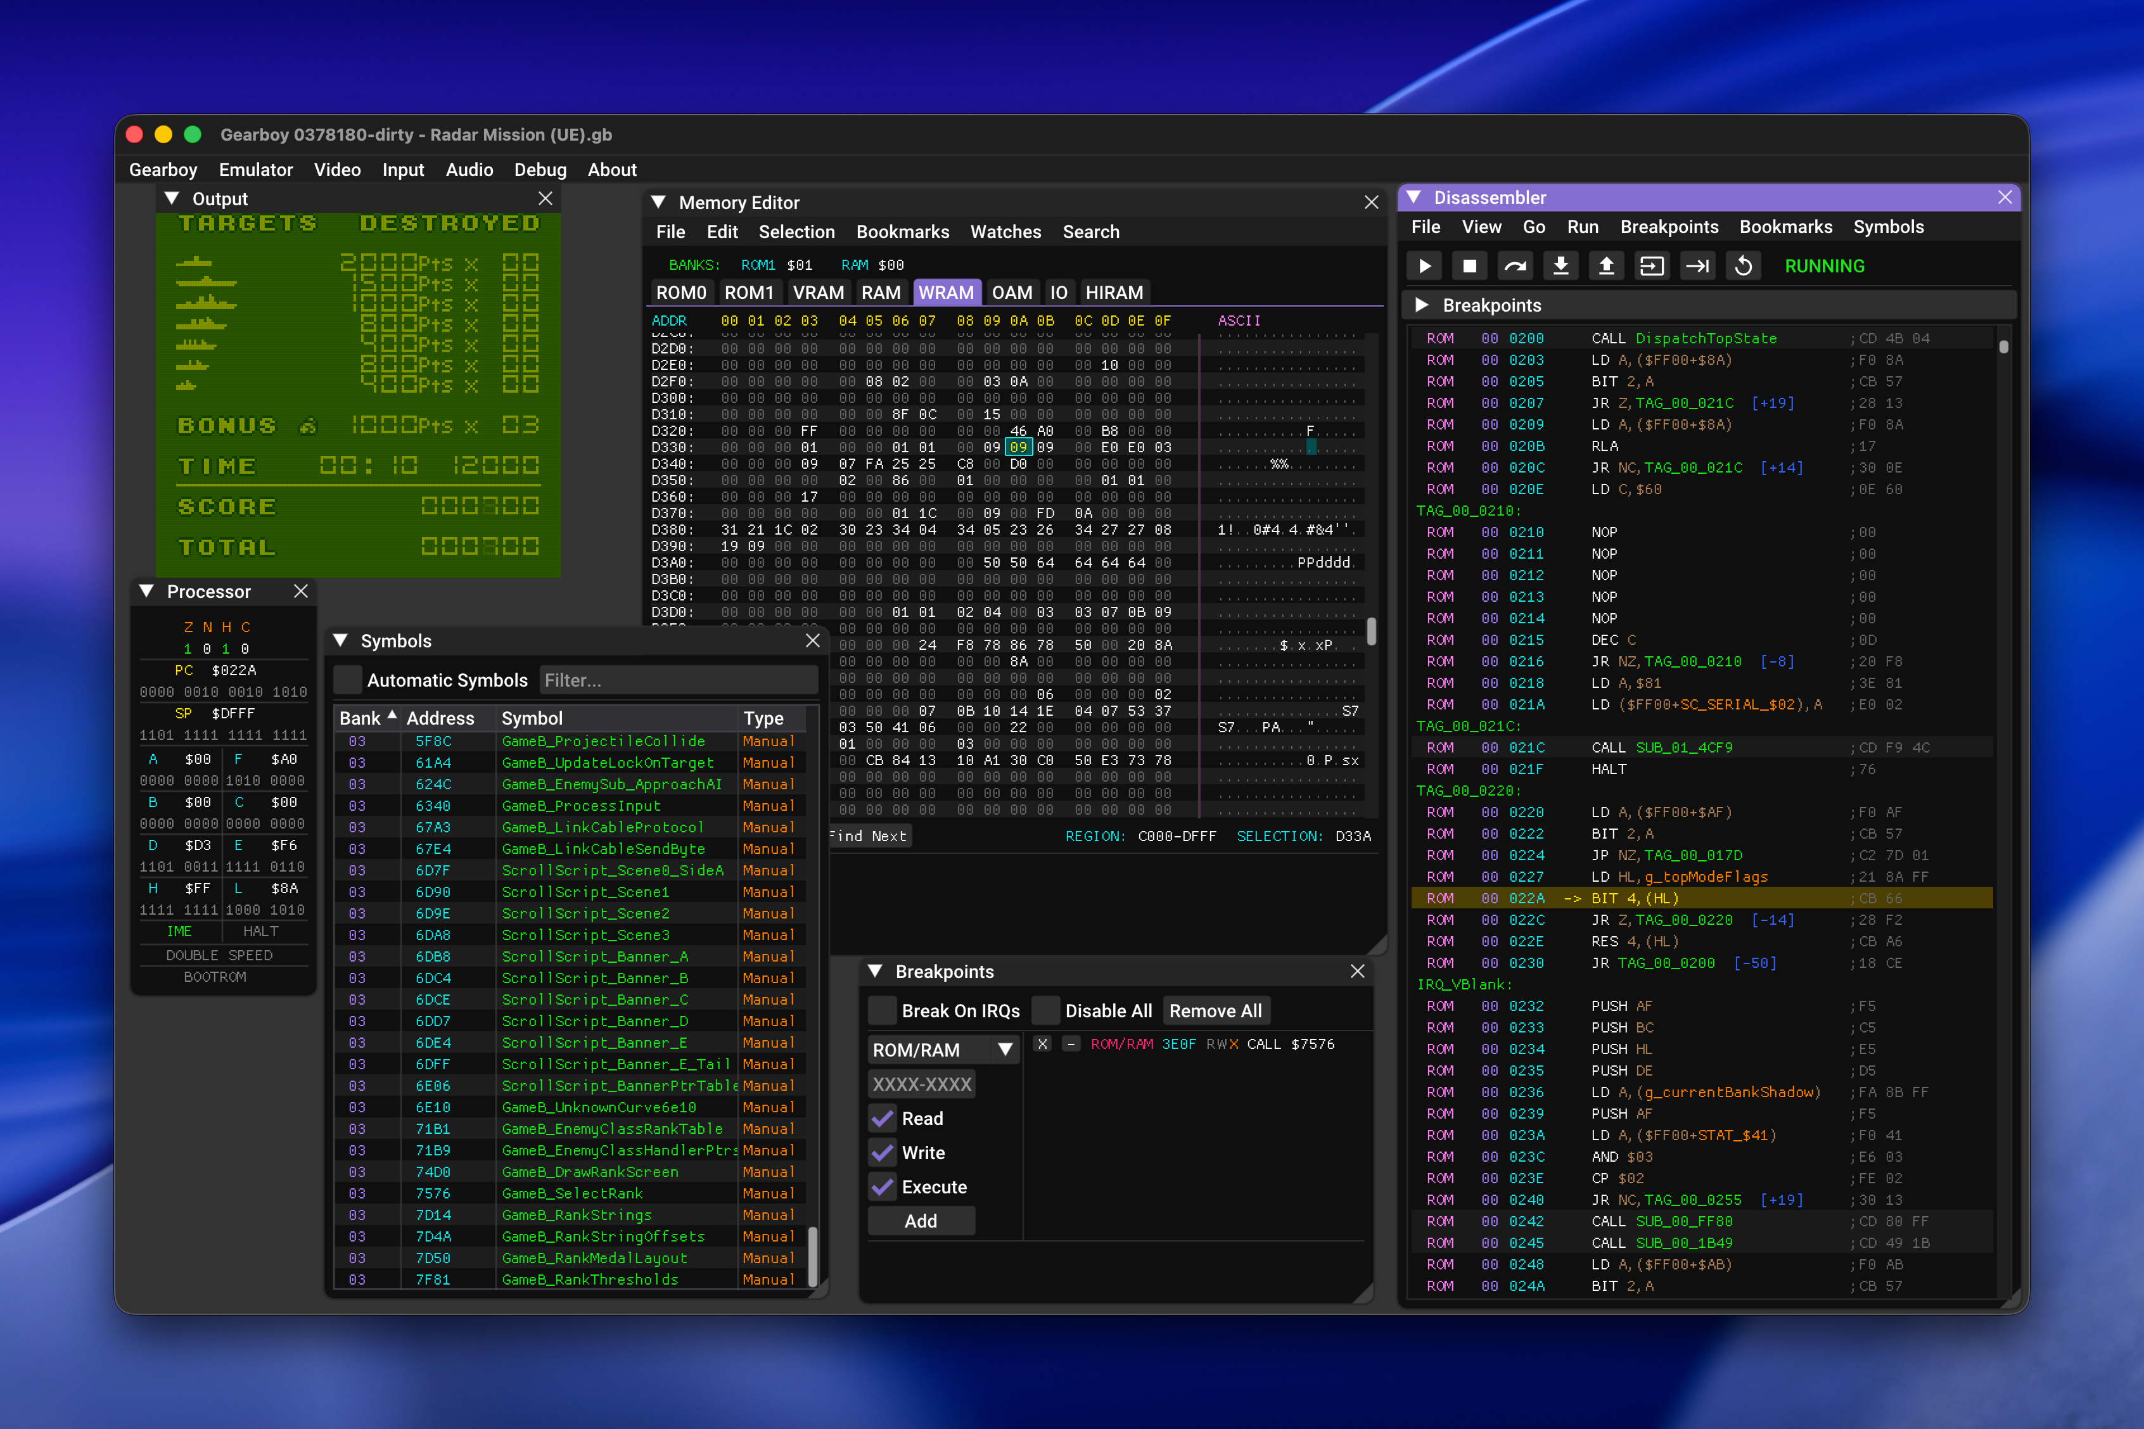Close the Breakpoints panel with its X
This screenshot has width=2144, height=1429.
tap(1357, 972)
